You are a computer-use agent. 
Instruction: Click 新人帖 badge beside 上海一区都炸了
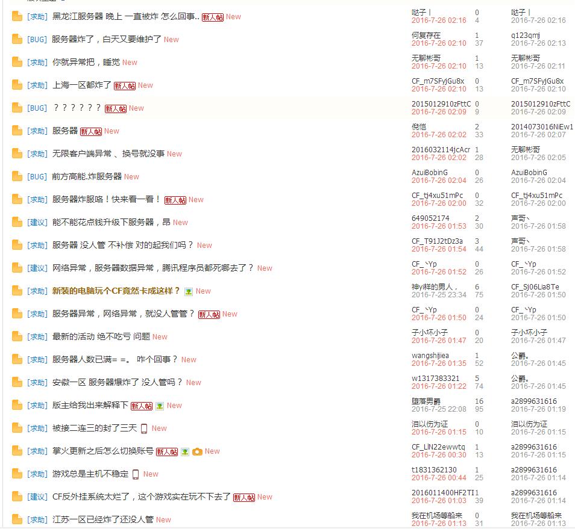point(125,85)
